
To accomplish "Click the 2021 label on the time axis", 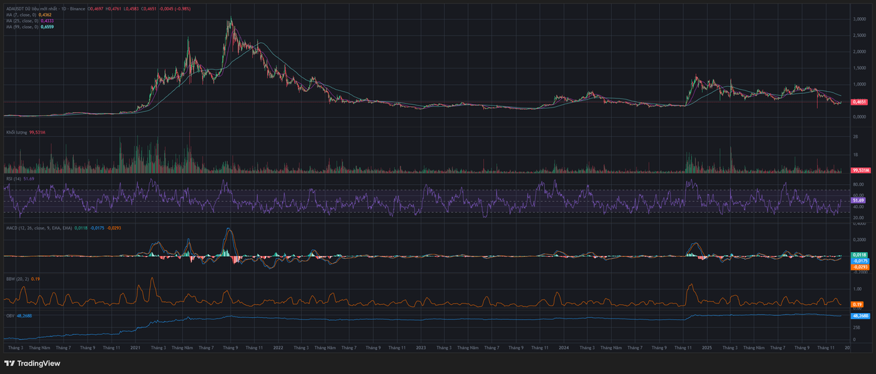I will point(135,348).
